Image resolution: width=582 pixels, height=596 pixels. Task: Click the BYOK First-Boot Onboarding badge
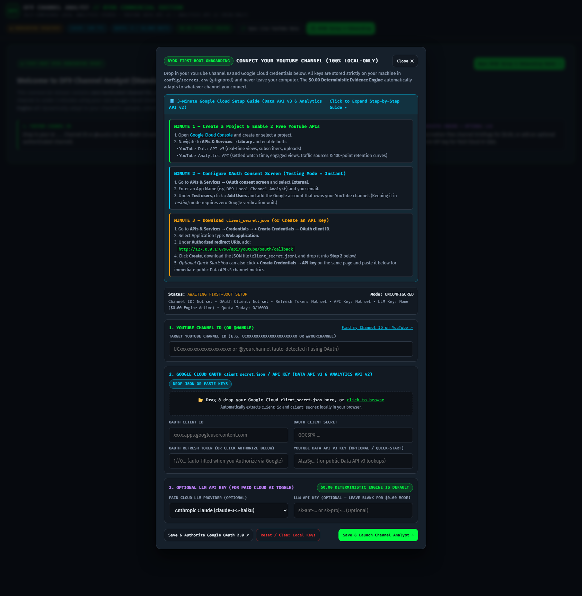[x=199, y=61]
